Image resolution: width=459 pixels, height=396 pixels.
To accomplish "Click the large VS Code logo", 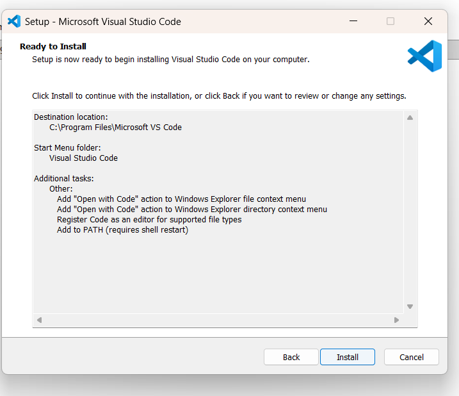I will [424, 56].
